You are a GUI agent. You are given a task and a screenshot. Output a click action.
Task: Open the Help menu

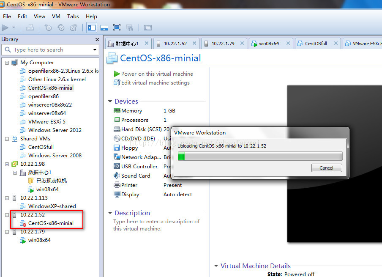[x=91, y=16]
